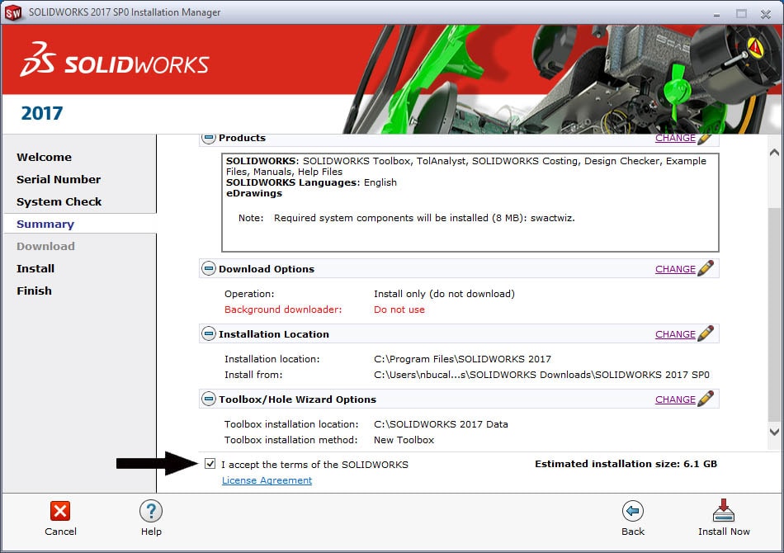This screenshot has width=784, height=553.
Task: Click the Install Now download icon
Action: pyautogui.click(x=724, y=510)
